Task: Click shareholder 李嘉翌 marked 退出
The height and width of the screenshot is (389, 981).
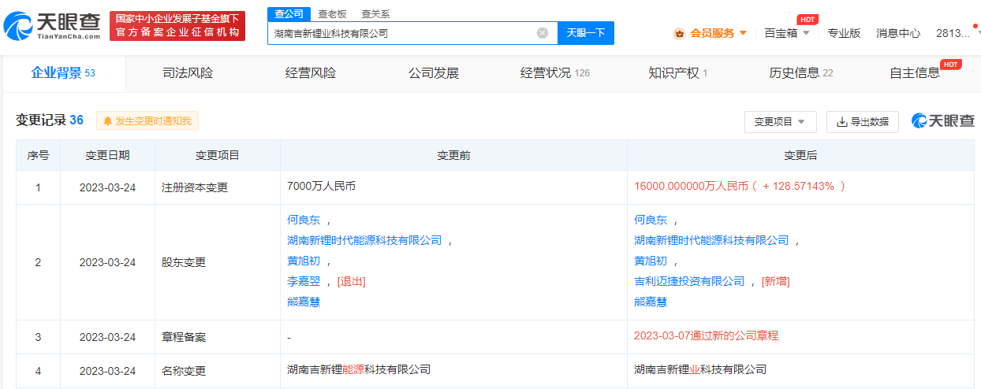Action: [303, 282]
